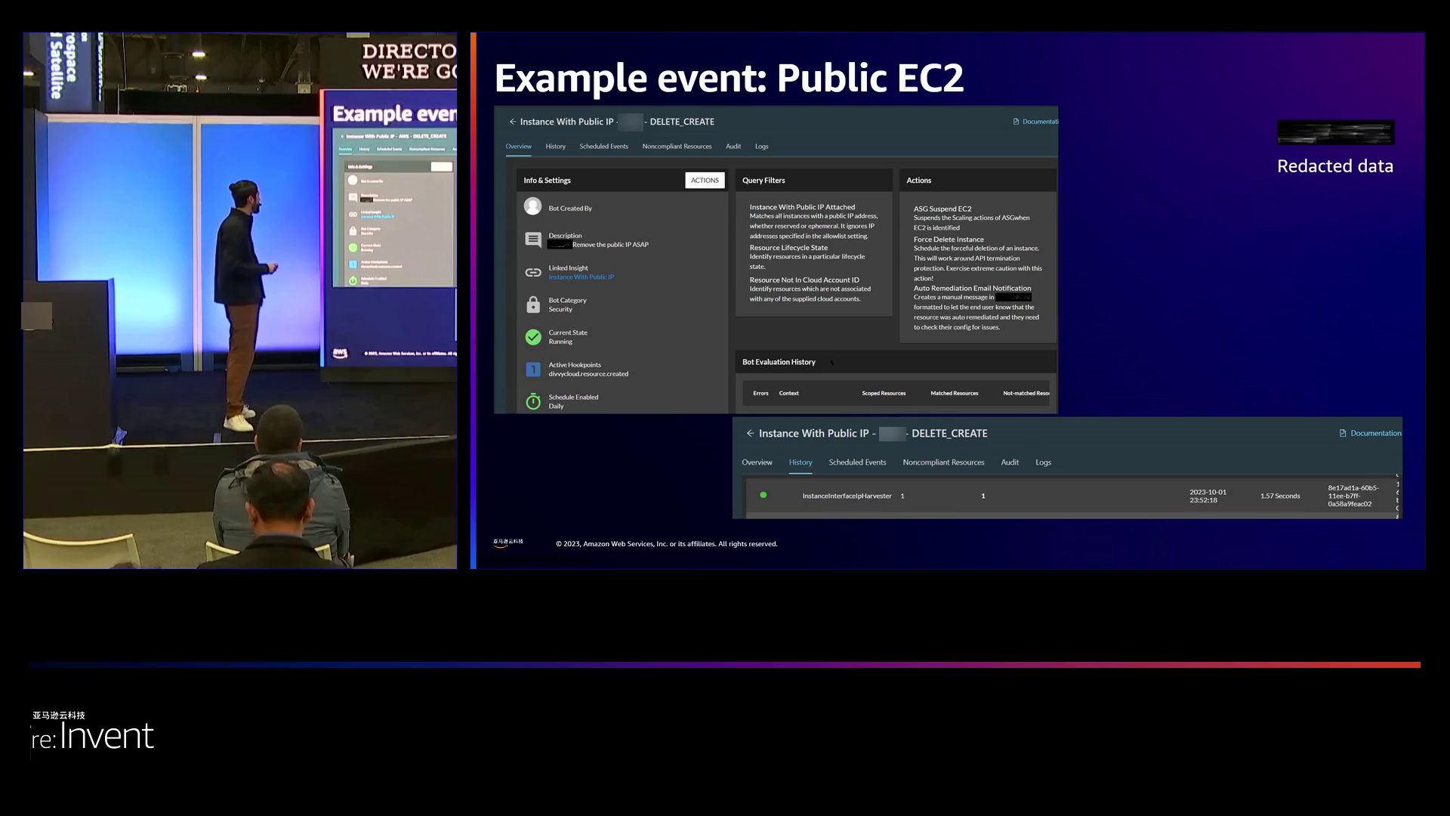Click the Schedule Enabled timer icon
This screenshot has width=1450, height=816.
tap(533, 401)
